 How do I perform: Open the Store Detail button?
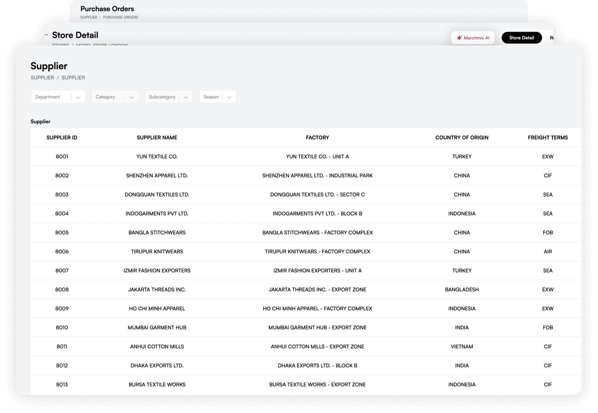click(521, 38)
